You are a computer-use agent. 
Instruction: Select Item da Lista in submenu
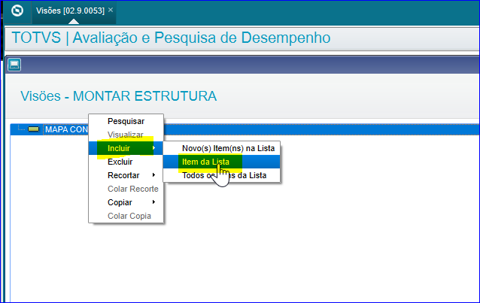[222, 162]
